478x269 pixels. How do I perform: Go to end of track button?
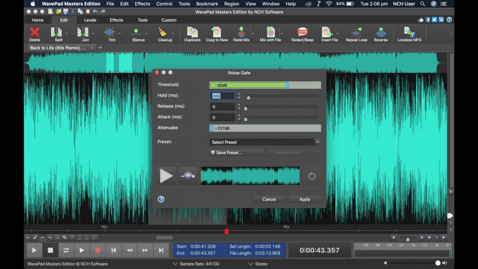pos(160,250)
